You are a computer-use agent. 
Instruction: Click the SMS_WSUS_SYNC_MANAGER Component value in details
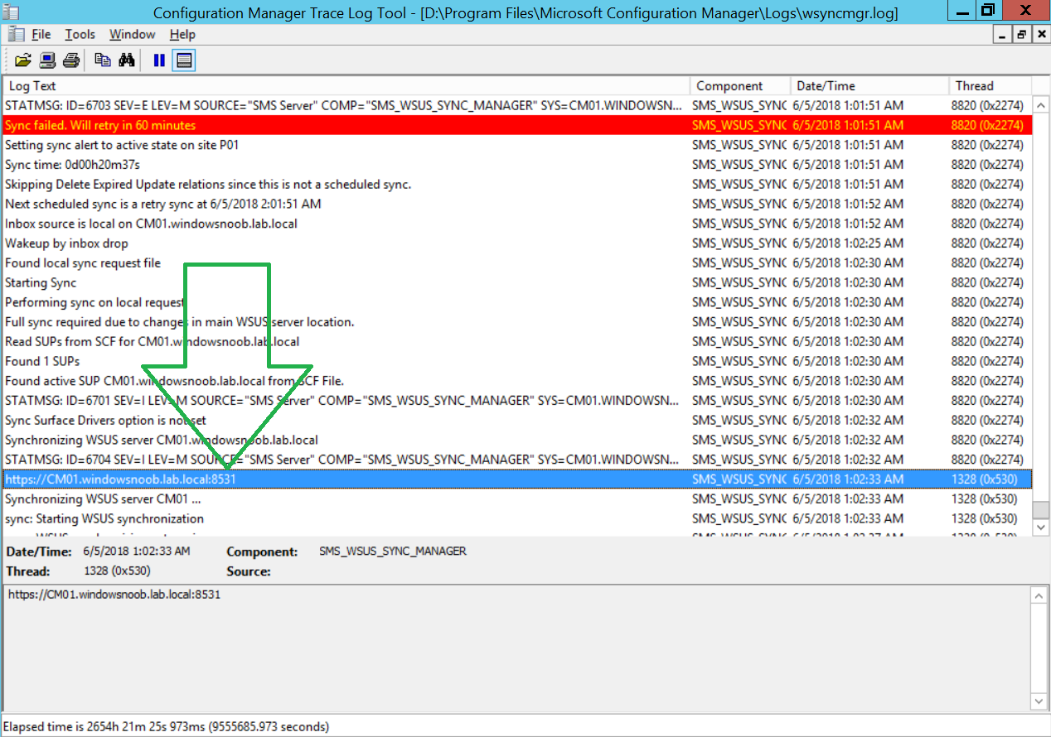[x=393, y=551]
